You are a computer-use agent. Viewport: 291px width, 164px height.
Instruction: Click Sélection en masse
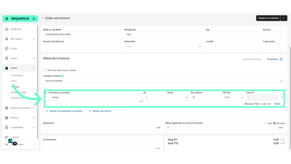click(x=252, y=59)
